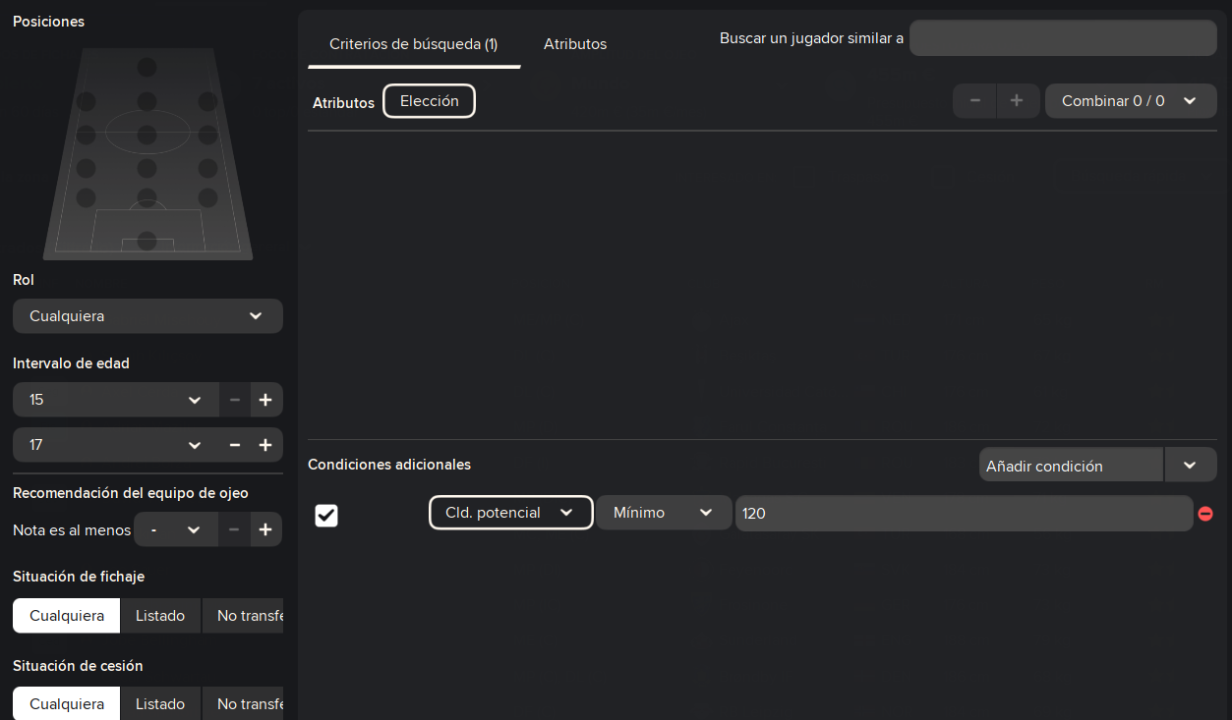Select 'Listado' under Situación de fichaje

click(x=160, y=616)
